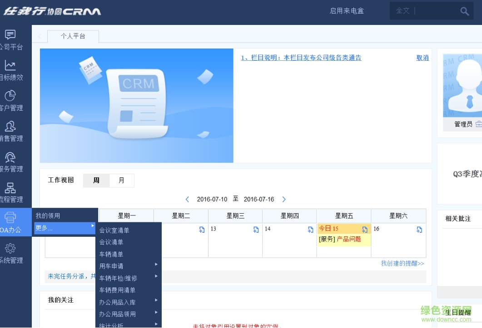Click next-week arrow beside 2016-07-16
The width and height of the screenshot is (482, 328).
tap(284, 199)
